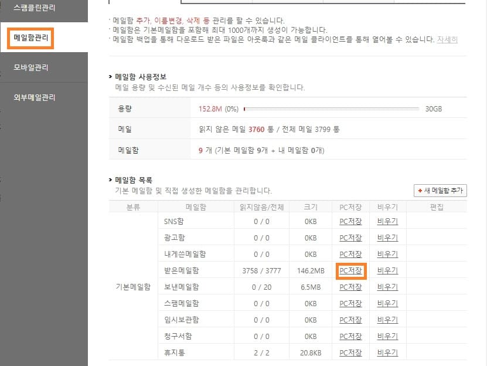Click PC저장 for 광고함
Image resolution: width=487 pixels, height=366 pixels.
click(x=350, y=238)
